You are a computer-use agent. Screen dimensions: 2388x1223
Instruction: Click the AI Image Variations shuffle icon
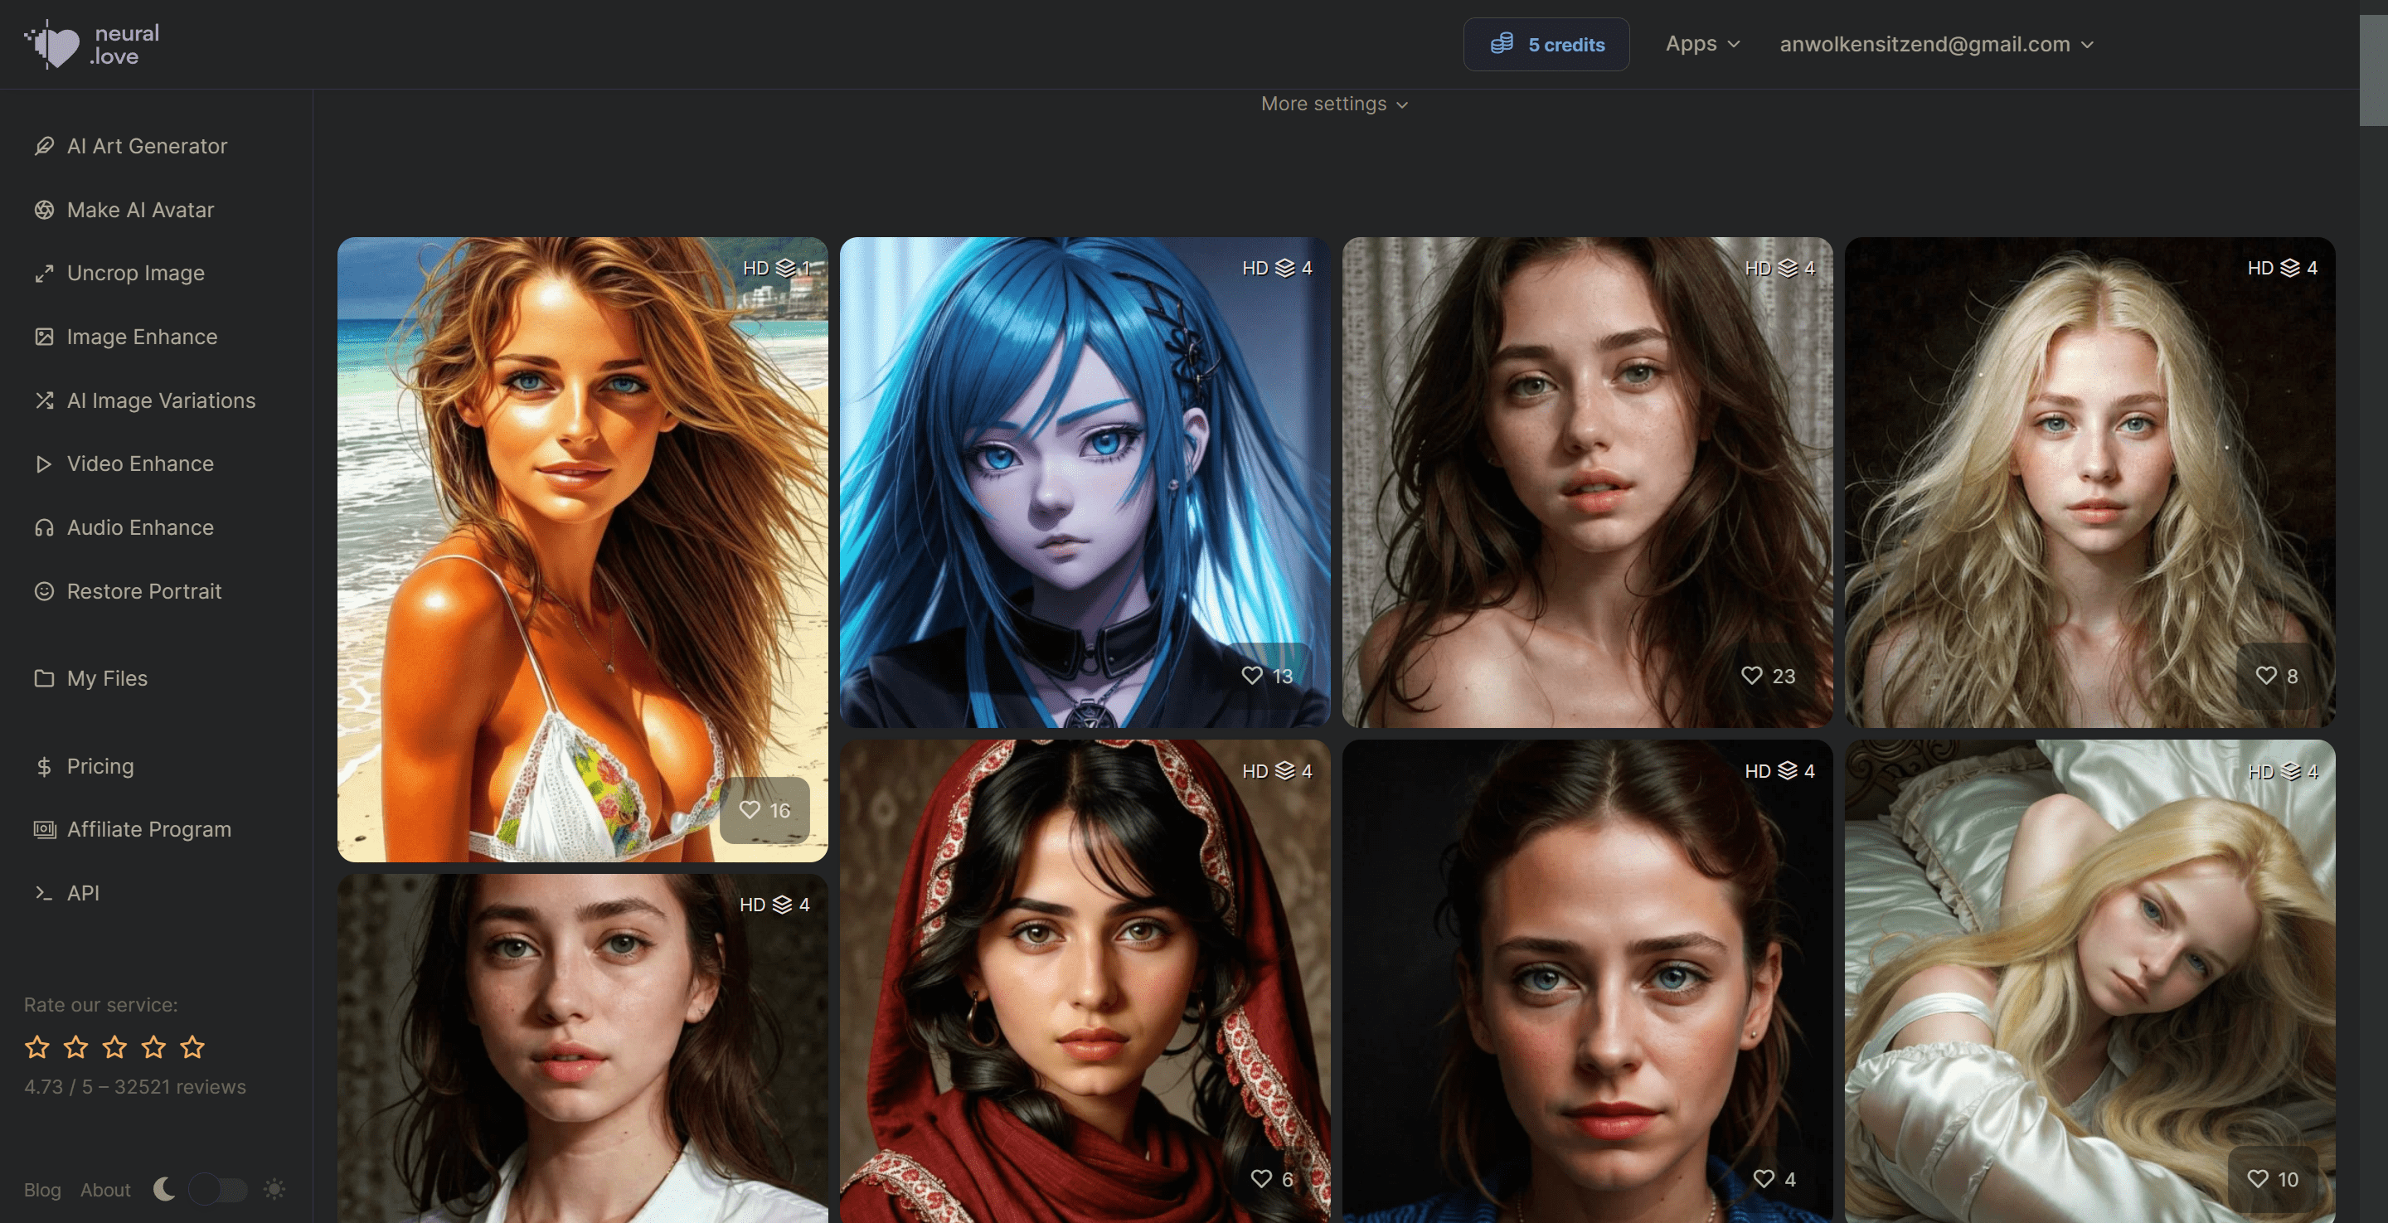(x=44, y=400)
